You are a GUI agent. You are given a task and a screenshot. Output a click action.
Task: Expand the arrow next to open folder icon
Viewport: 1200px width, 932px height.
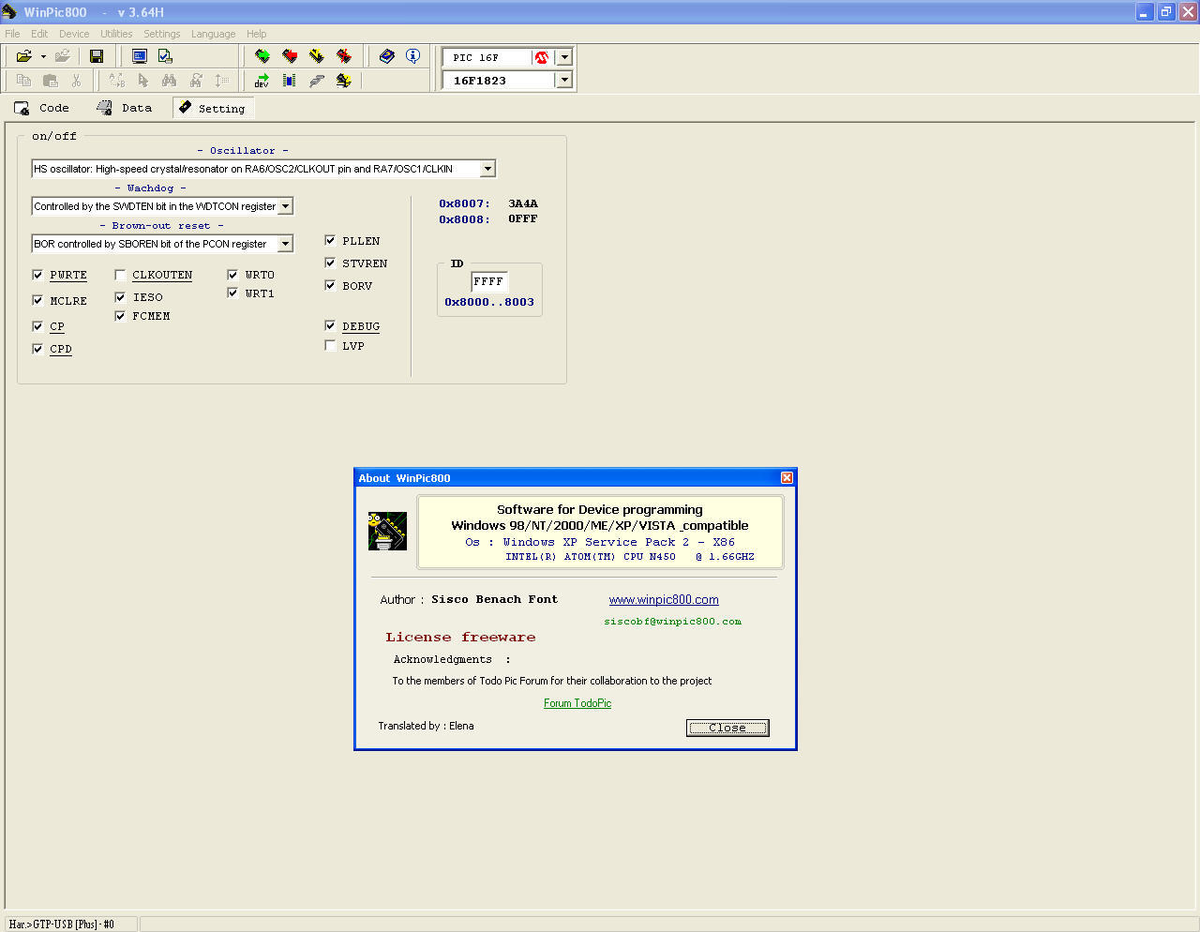point(43,56)
